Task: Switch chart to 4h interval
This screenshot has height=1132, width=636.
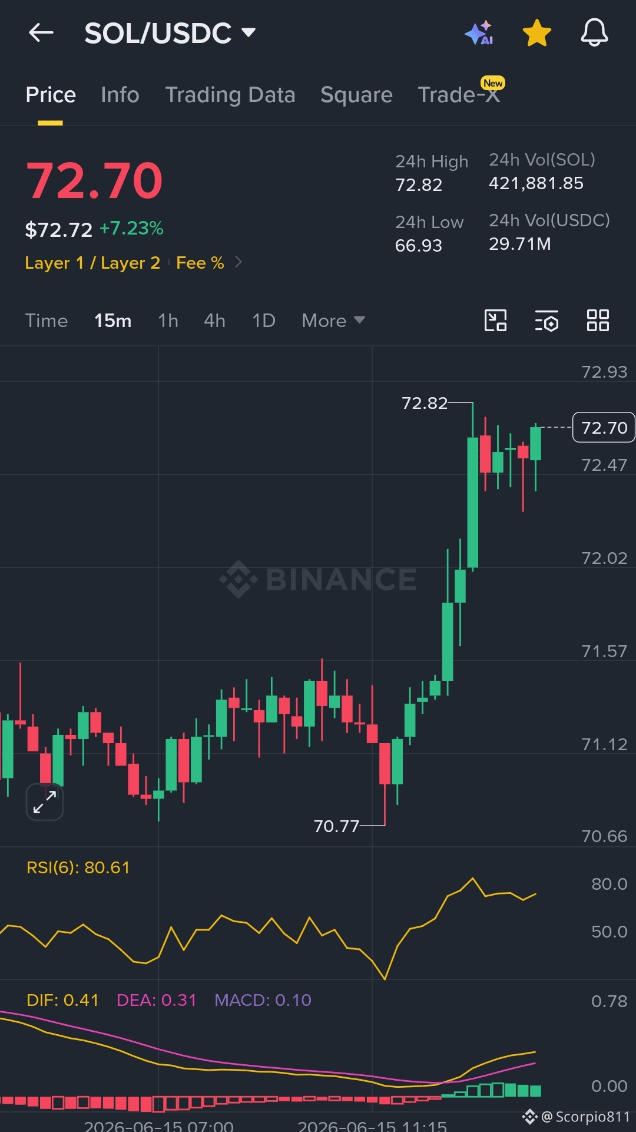Action: (215, 321)
